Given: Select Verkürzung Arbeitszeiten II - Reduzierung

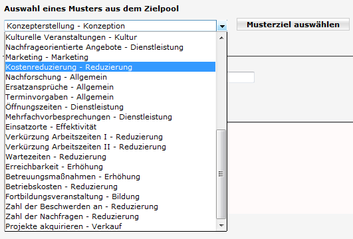Looking at the screenshot, I should point(110,147).
